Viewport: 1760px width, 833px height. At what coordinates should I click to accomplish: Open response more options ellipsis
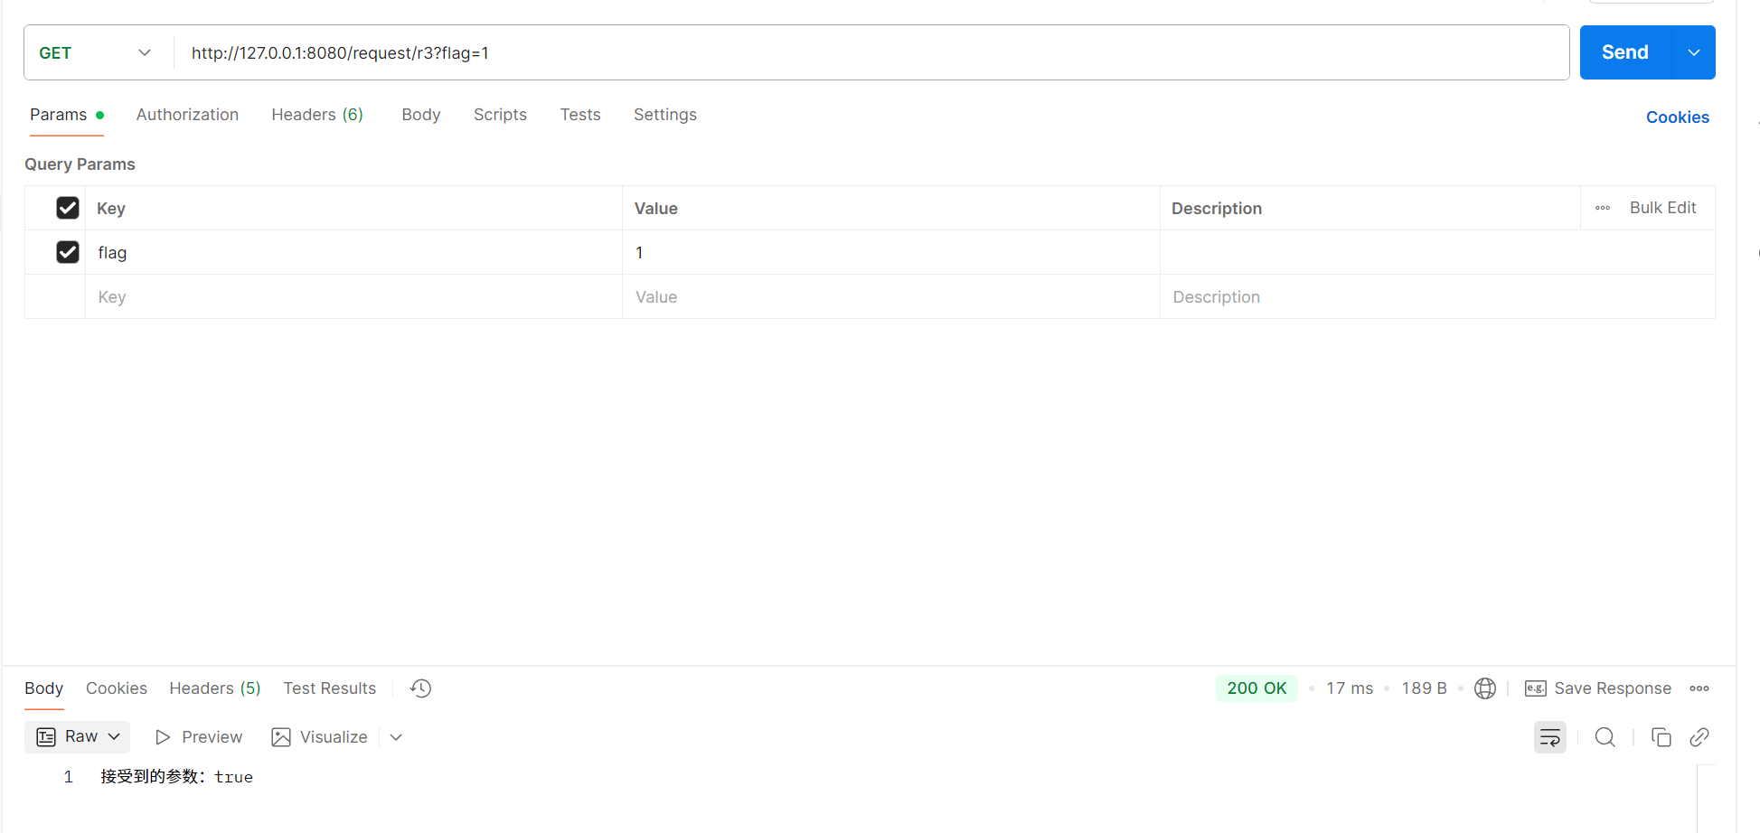[1699, 688]
